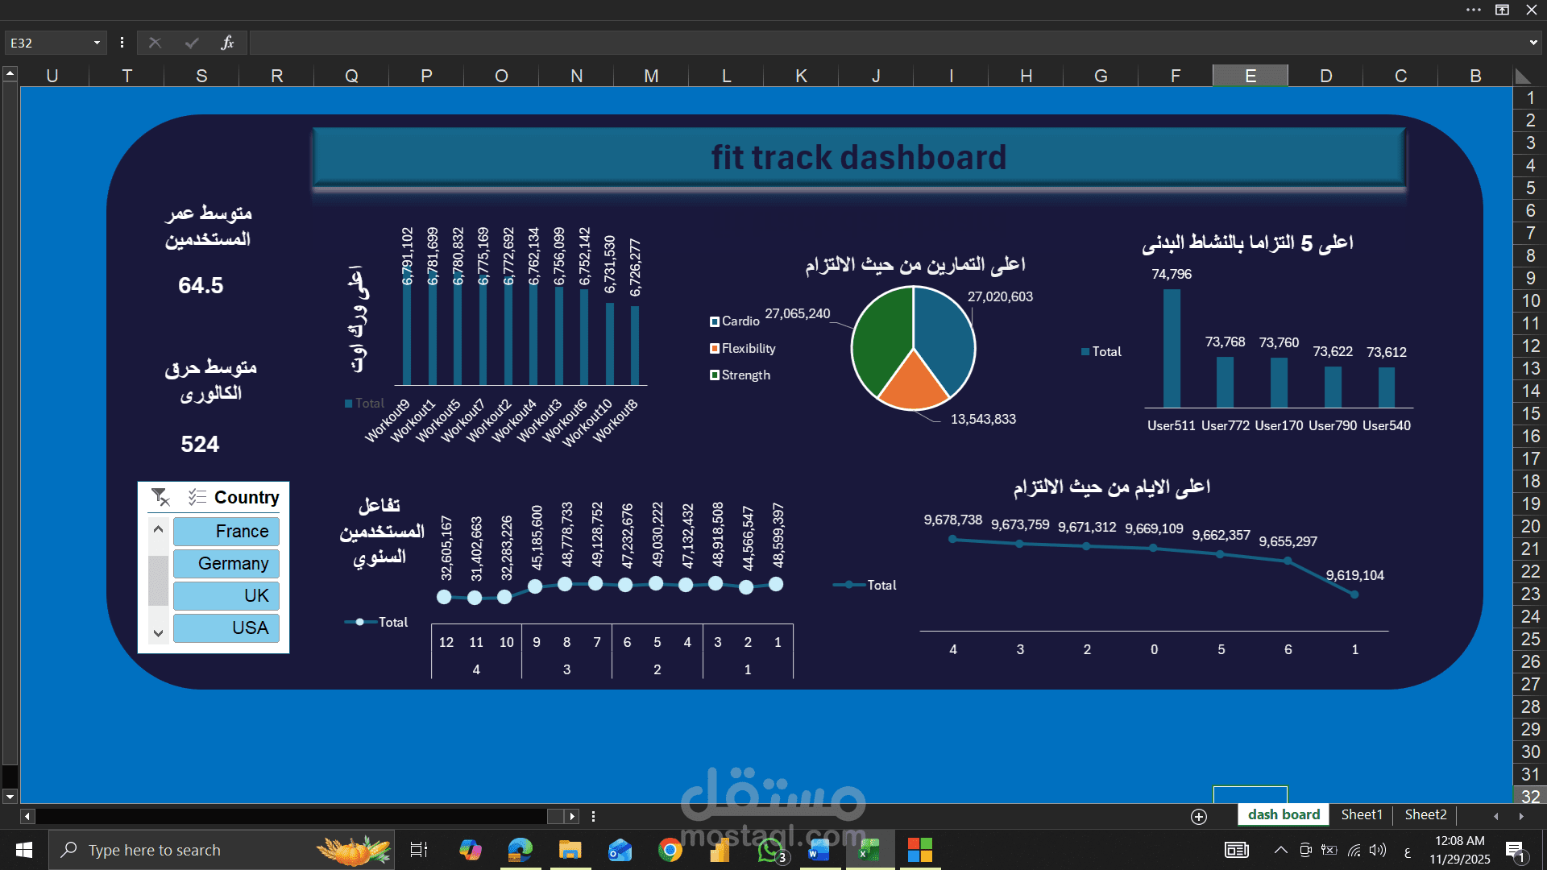Viewport: 1547px width, 870px height.
Task: Click the Cancel (X) icon beside formula bar
Action: pos(155,42)
